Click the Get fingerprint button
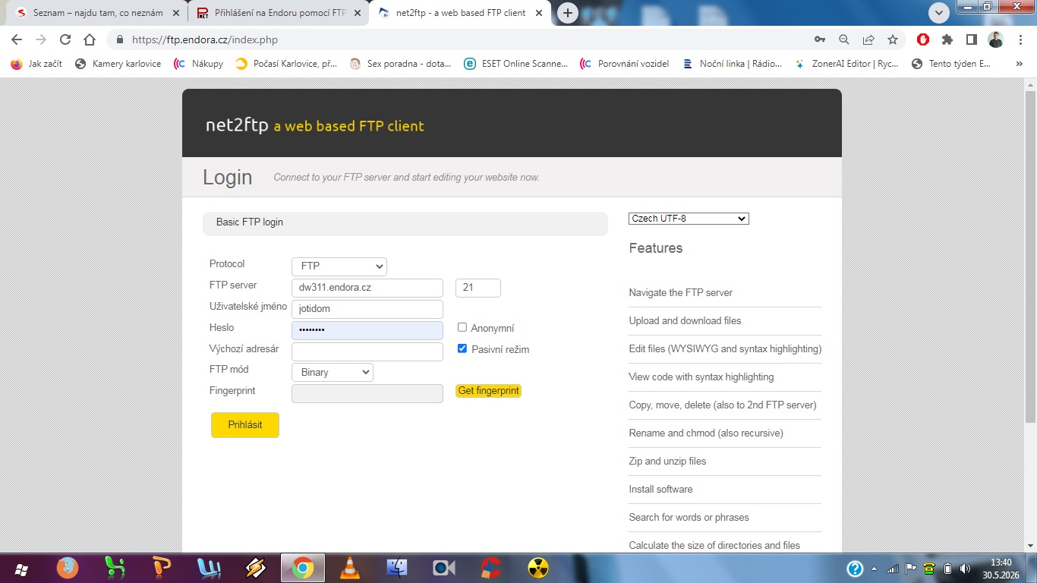The width and height of the screenshot is (1037, 583). coord(489,391)
